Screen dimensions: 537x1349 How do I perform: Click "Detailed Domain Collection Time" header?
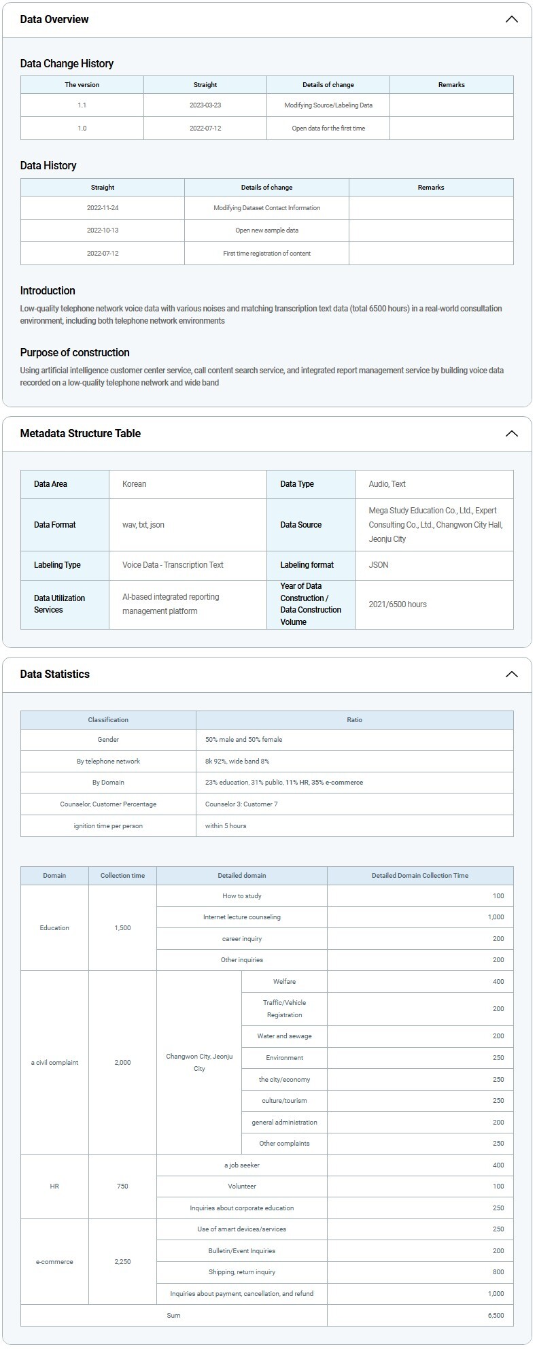tap(419, 876)
